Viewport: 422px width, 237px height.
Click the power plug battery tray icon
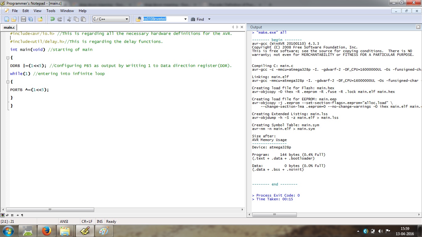[373, 231]
